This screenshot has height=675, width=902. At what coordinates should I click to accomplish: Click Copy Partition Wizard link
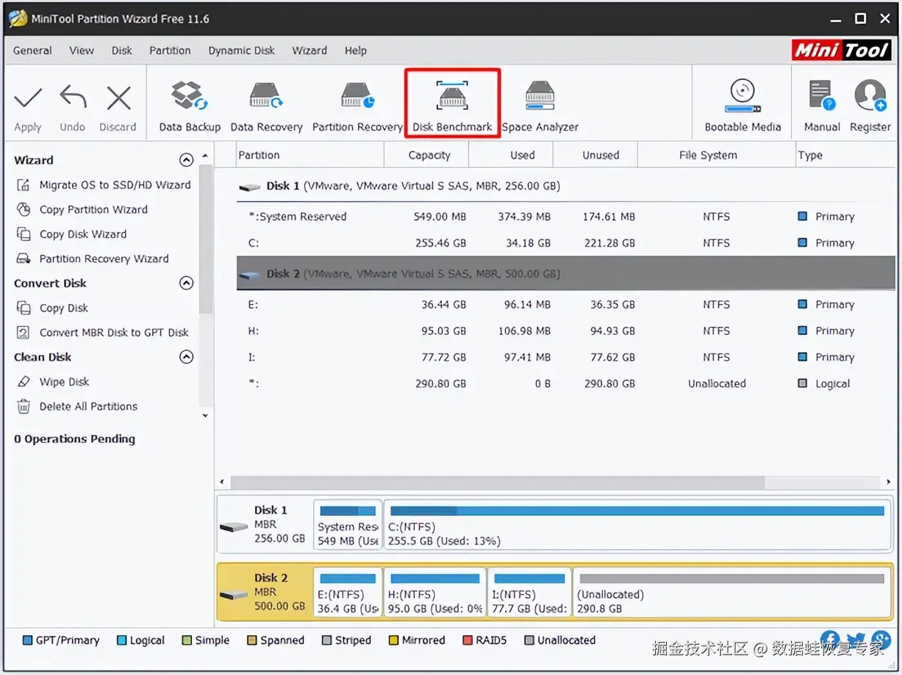(93, 209)
